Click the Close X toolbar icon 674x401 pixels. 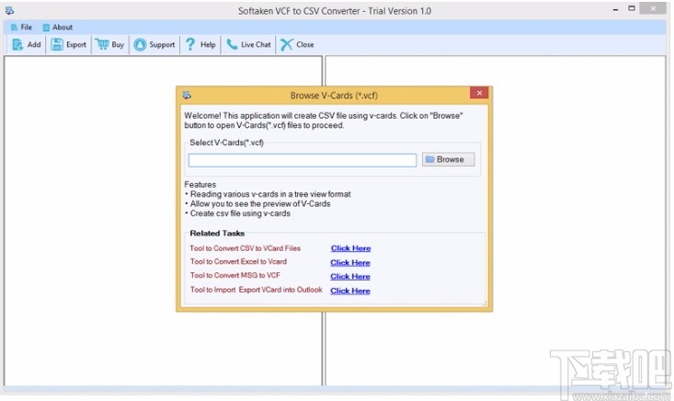pyautogui.click(x=286, y=44)
